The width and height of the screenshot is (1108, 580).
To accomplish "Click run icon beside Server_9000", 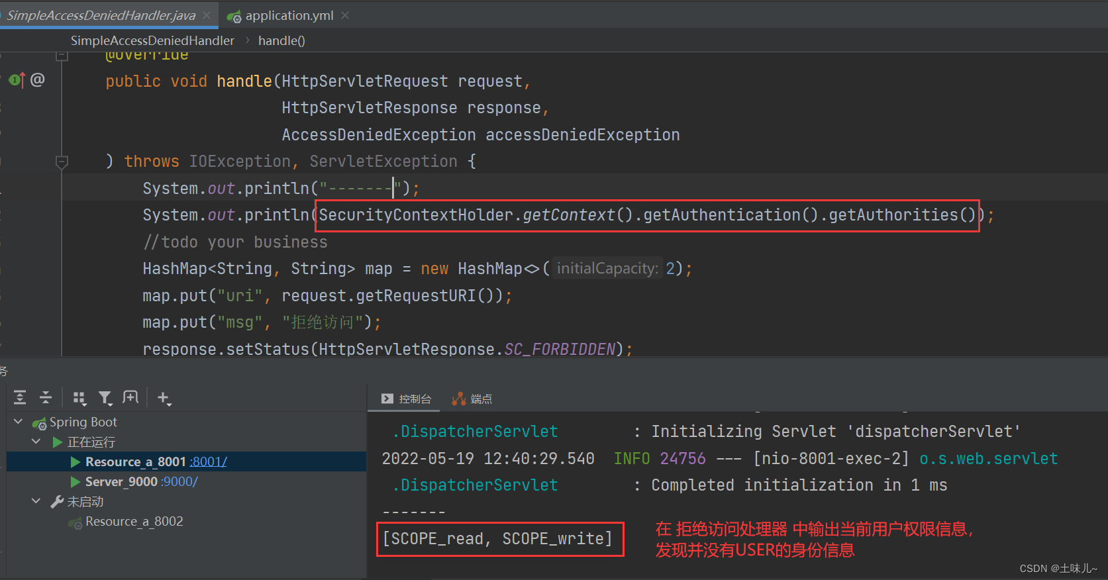I will click(76, 481).
